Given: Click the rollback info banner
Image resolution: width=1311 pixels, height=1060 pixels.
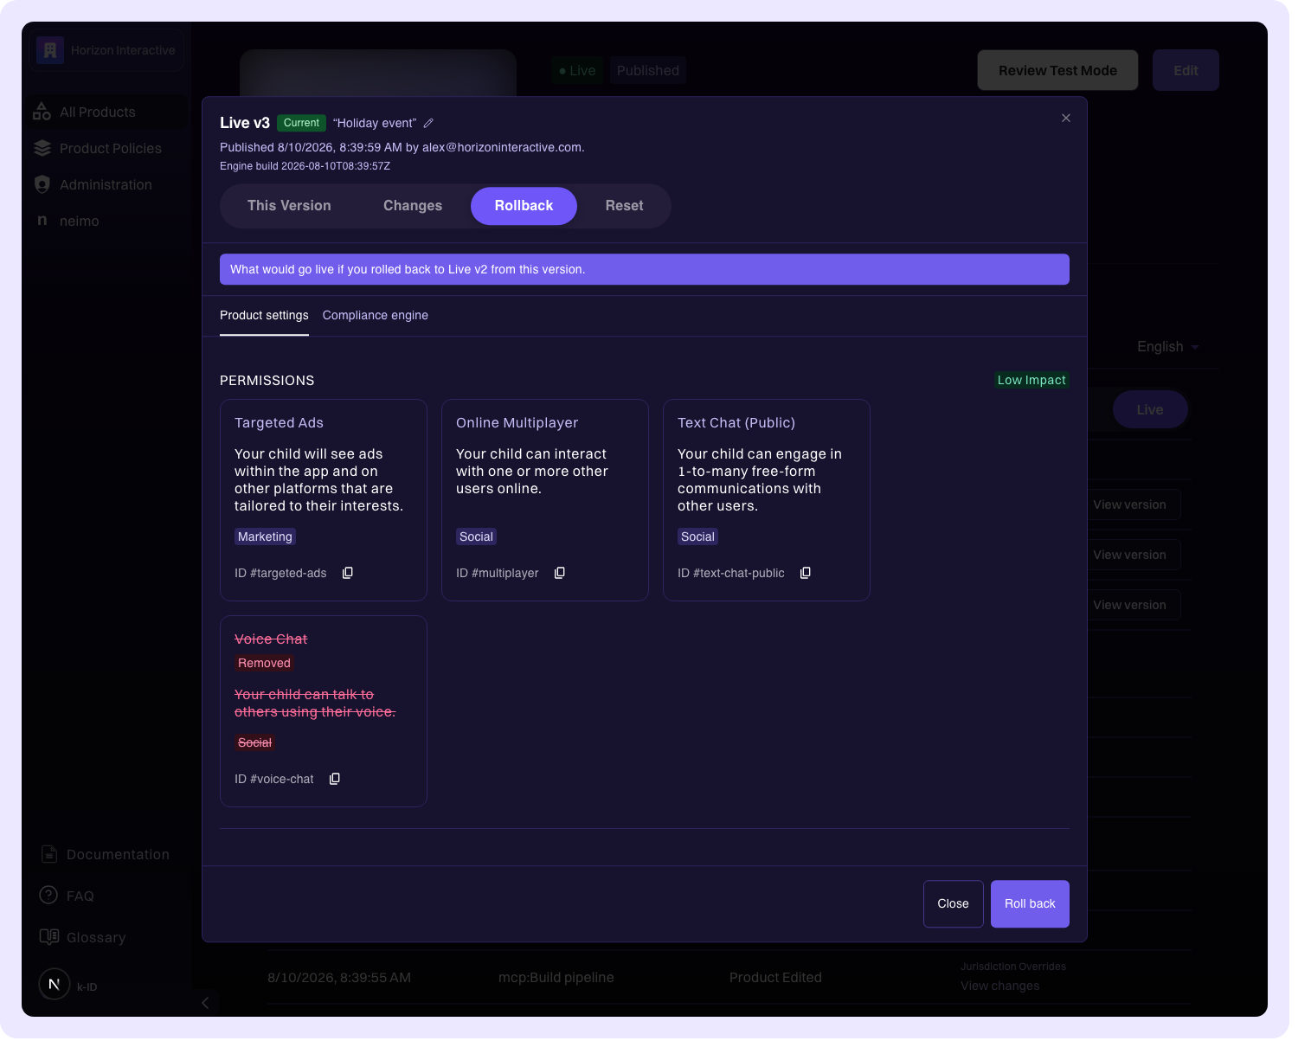Looking at the screenshot, I should 645,269.
